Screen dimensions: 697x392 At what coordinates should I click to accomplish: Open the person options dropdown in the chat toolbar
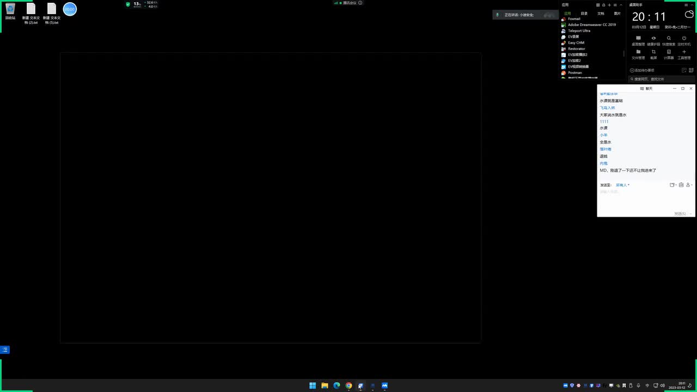pyautogui.click(x=689, y=185)
